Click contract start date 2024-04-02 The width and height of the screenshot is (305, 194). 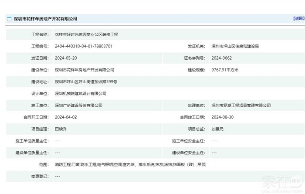(66, 117)
